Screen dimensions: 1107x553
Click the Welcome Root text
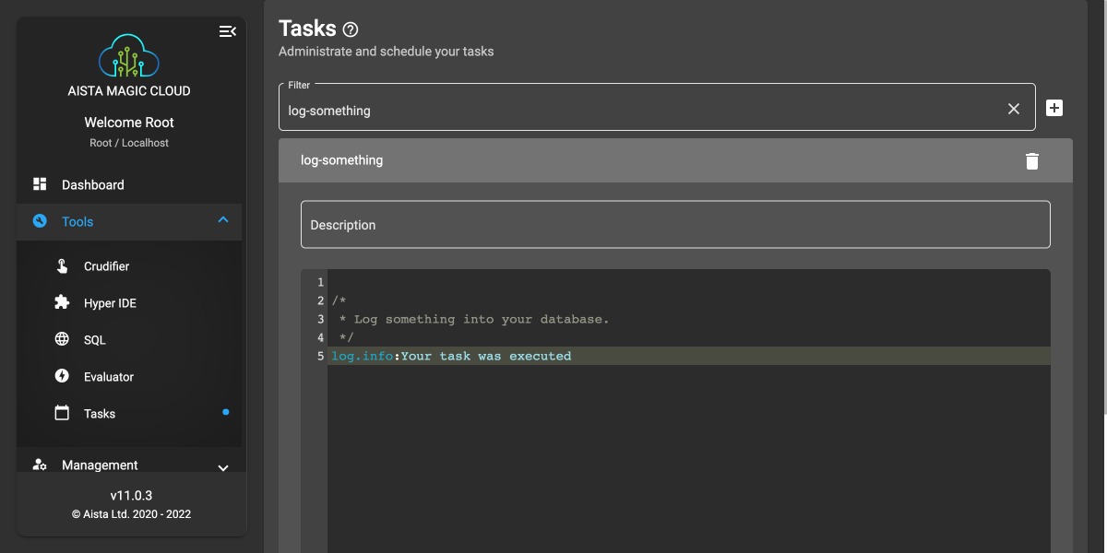pos(129,123)
